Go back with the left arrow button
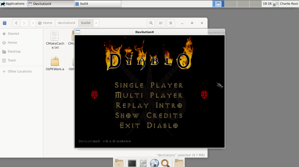The image size is (299, 167). coord(16,23)
